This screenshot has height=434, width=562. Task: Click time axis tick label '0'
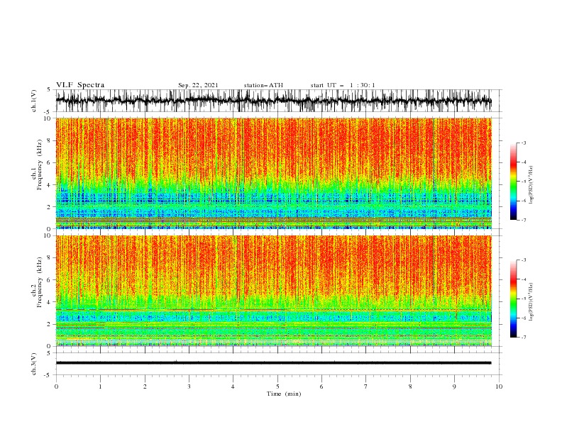[x=56, y=386]
